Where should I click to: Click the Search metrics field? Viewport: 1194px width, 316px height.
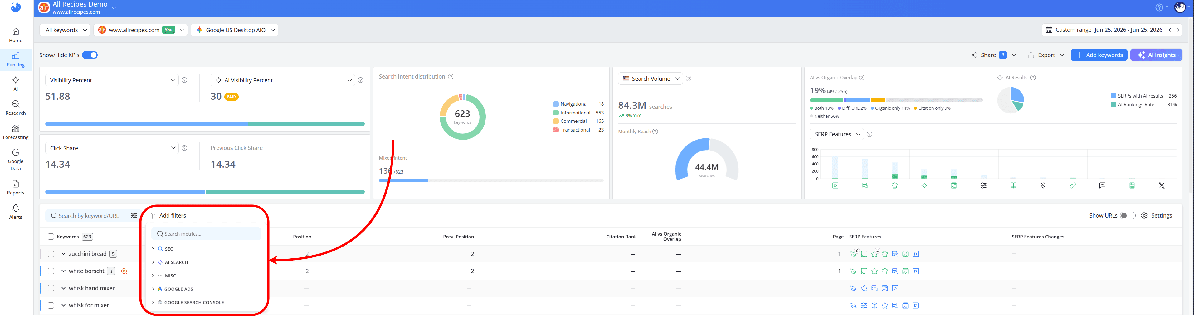pyautogui.click(x=206, y=234)
